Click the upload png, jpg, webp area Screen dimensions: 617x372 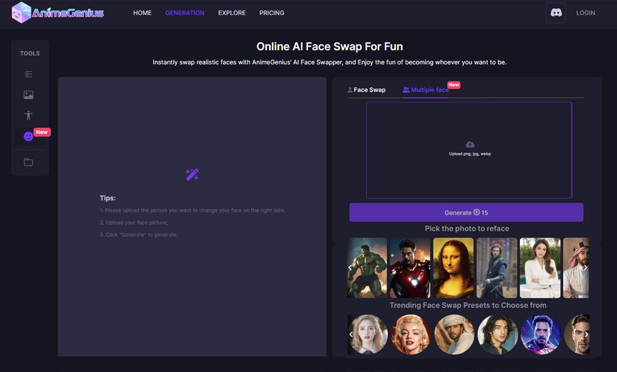pyautogui.click(x=469, y=150)
